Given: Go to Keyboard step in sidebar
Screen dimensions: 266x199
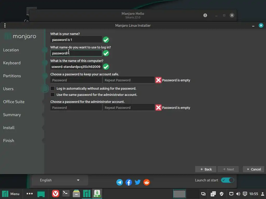Looking at the screenshot, I should 12,63.
